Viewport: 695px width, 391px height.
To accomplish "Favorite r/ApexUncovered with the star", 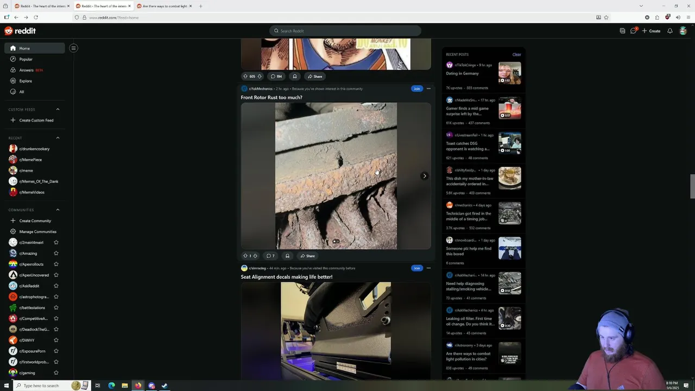I will point(56,275).
